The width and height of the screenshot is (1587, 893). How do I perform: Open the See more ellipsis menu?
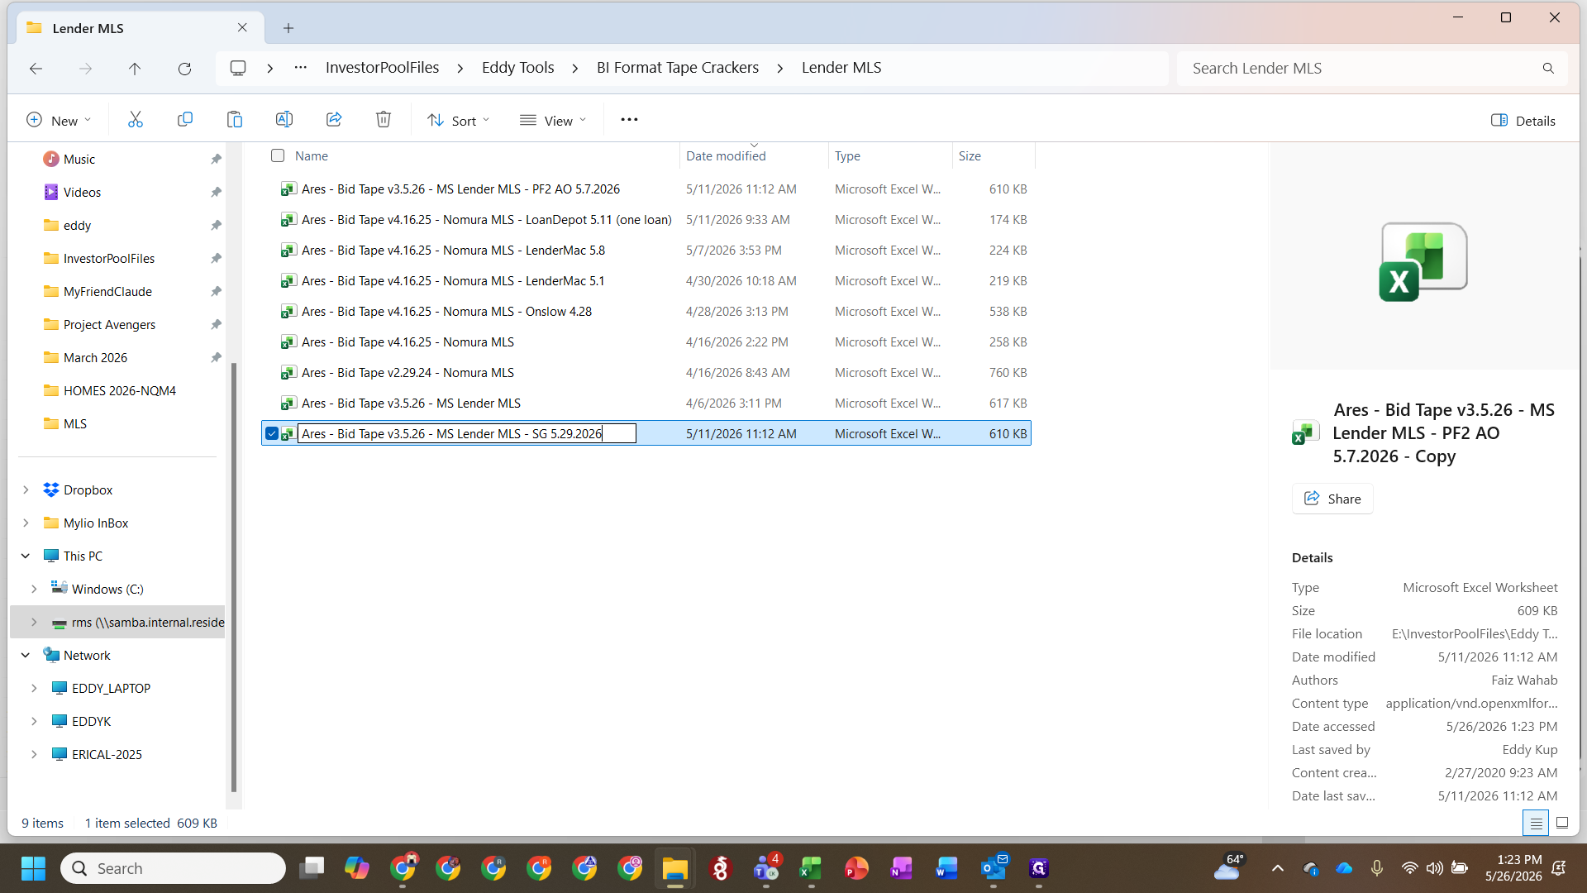(x=629, y=120)
